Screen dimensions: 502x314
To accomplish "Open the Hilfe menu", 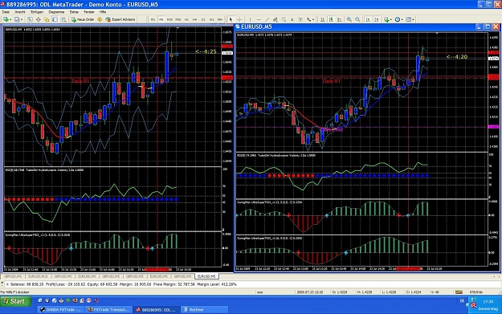I will point(103,12).
